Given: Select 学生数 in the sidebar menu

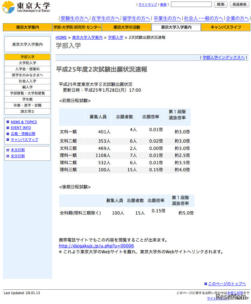Looking at the screenshot, I should [x=27, y=99].
